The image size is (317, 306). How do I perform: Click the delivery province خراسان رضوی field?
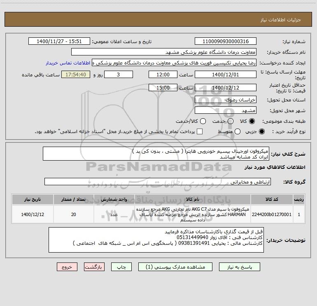pyautogui.click(x=226, y=100)
